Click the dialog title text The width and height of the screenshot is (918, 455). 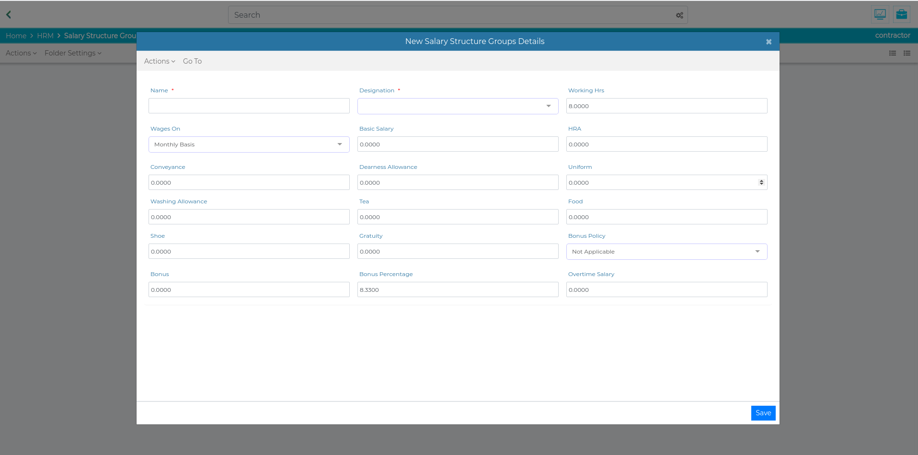tap(475, 41)
